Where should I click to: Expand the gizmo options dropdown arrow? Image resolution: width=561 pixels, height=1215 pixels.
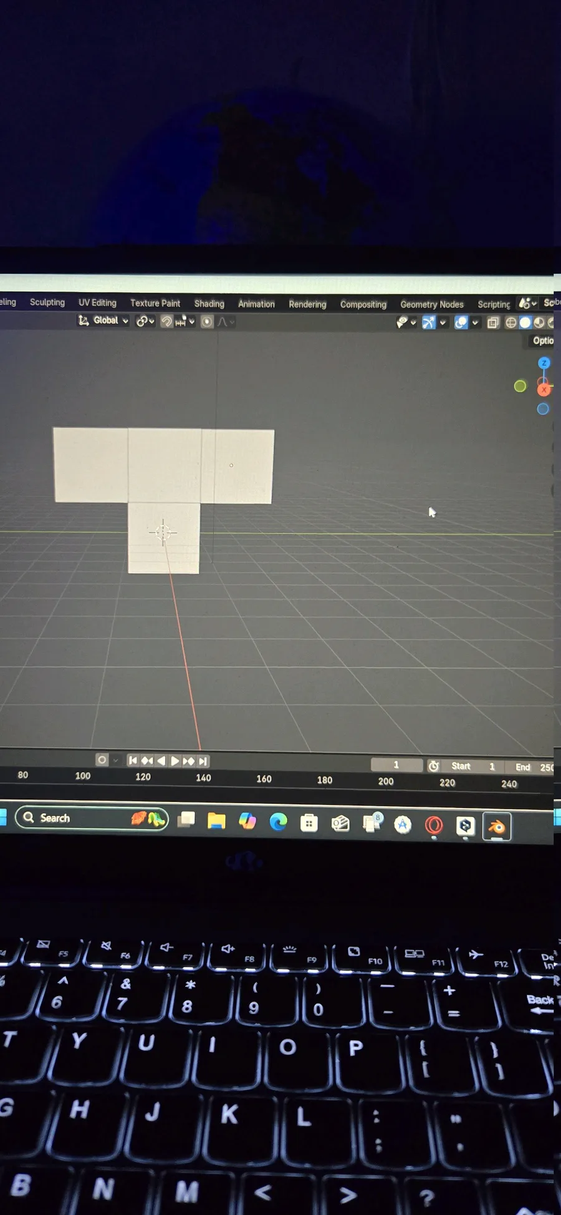[x=443, y=322]
